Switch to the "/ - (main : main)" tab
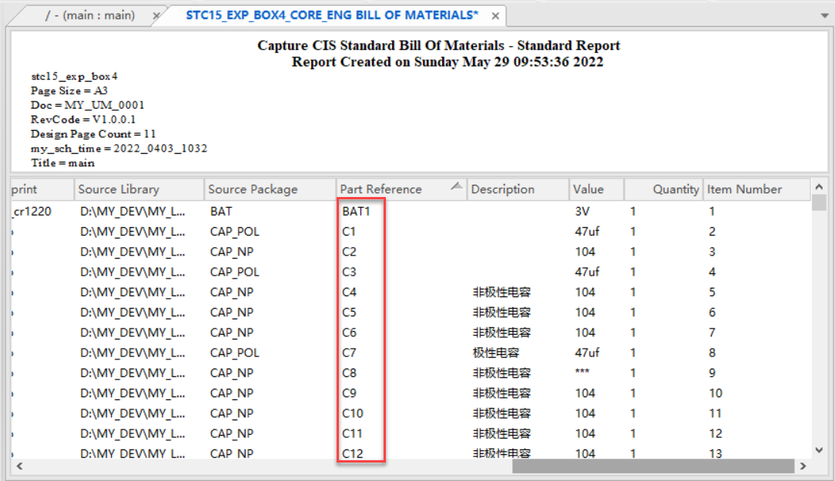 (89, 15)
